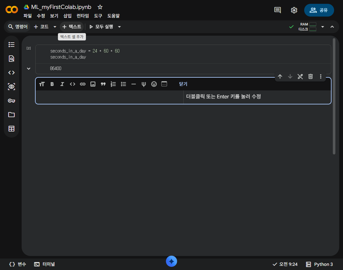Star the ML_myFirstColab.ipynb notebook
Image resolution: width=343 pixels, height=270 pixels.
(x=100, y=7)
